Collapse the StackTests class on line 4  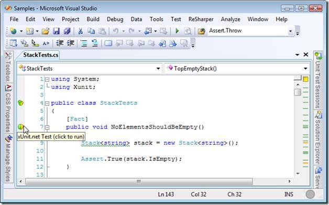click(x=47, y=103)
